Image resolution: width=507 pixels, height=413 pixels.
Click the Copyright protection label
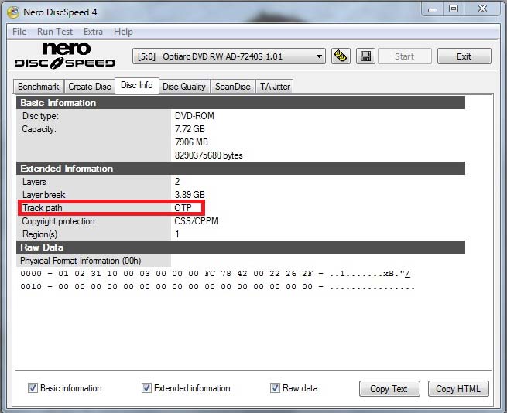tap(58, 221)
